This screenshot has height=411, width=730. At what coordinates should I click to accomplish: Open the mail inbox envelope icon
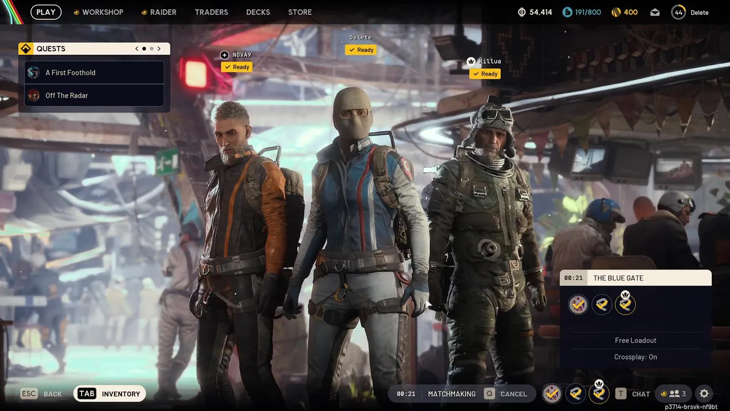tap(655, 12)
